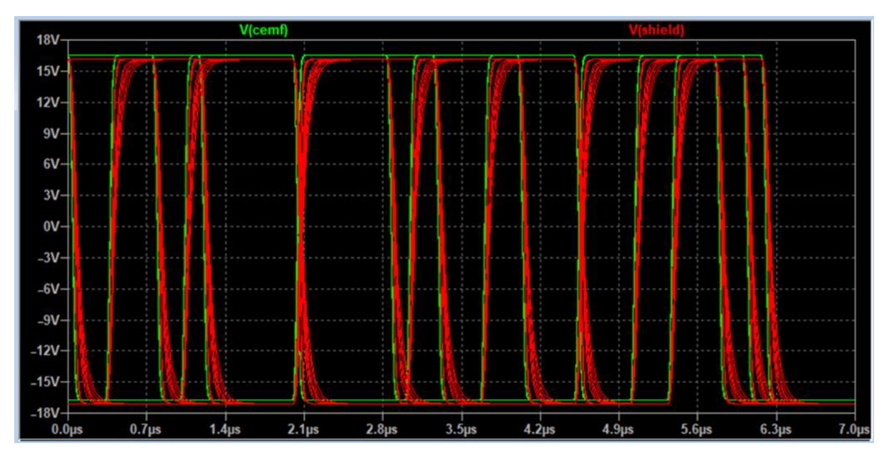Viewport: 888px width, 457px height.
Task: Click the 3.5µs time axis label
Action: click(x=461, y=430)
